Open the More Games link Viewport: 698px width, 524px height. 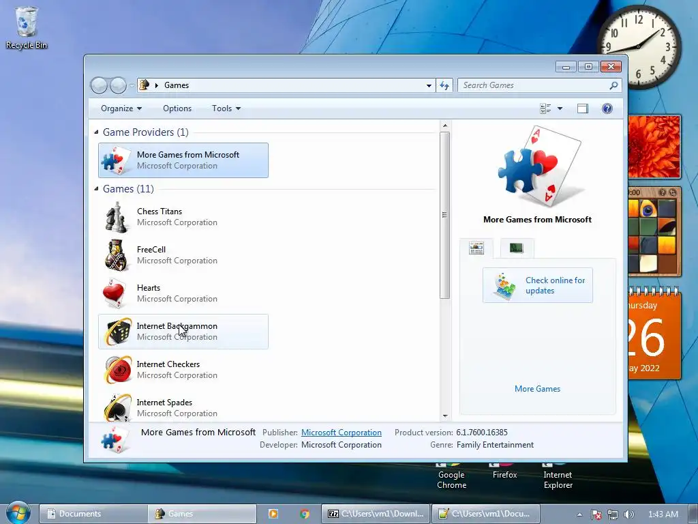pyautogui.click(x=537, y=388)
